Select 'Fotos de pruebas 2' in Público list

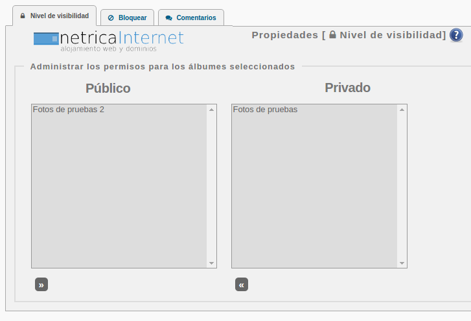119,110
